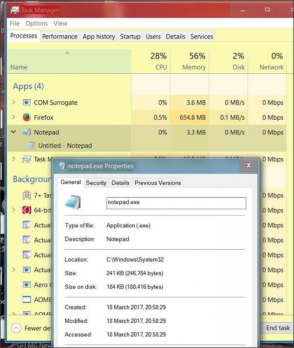
Task: Click the Task Manager process row icon
Action: point(26,159)
